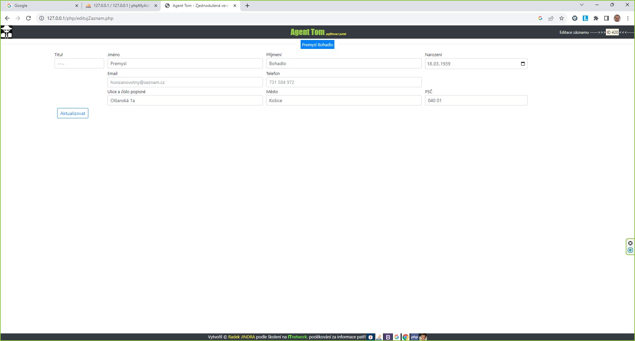Open the tab search chevron
The width and height of the screenshot is (635, 341).
(x=582, y=5)
